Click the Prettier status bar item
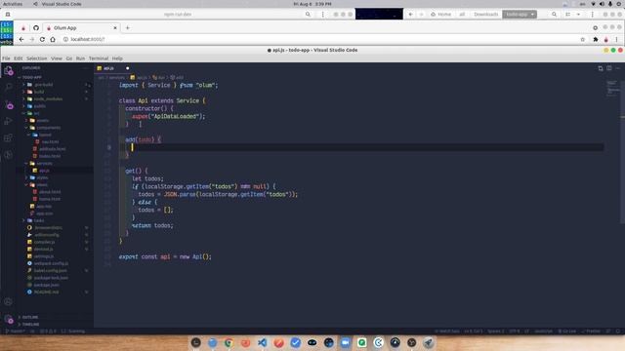This screenshot has height=351, width=625. point(591,331)
